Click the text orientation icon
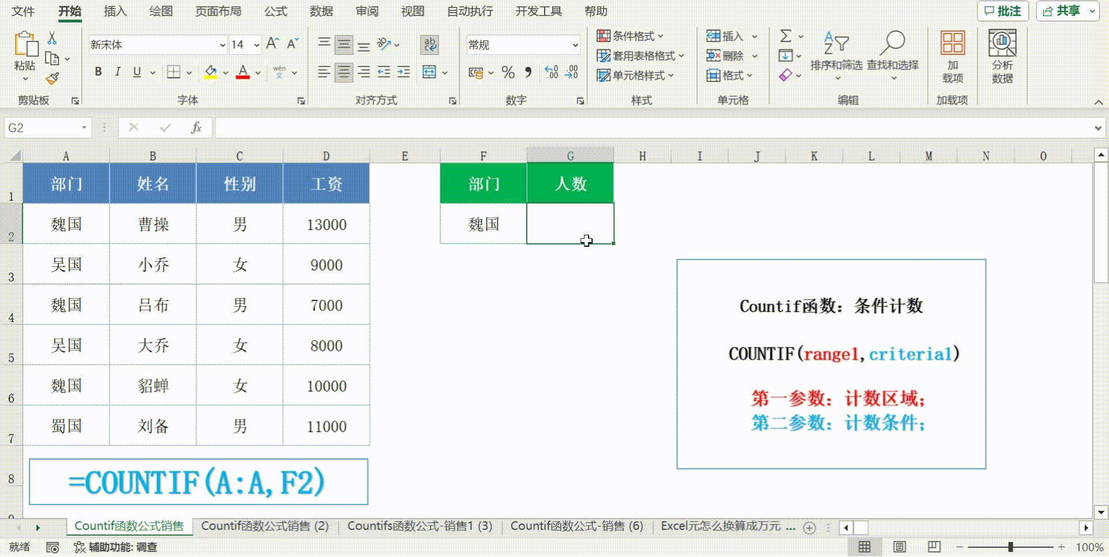The height and width of the screenshot is (557, 1109). point(384,43)
